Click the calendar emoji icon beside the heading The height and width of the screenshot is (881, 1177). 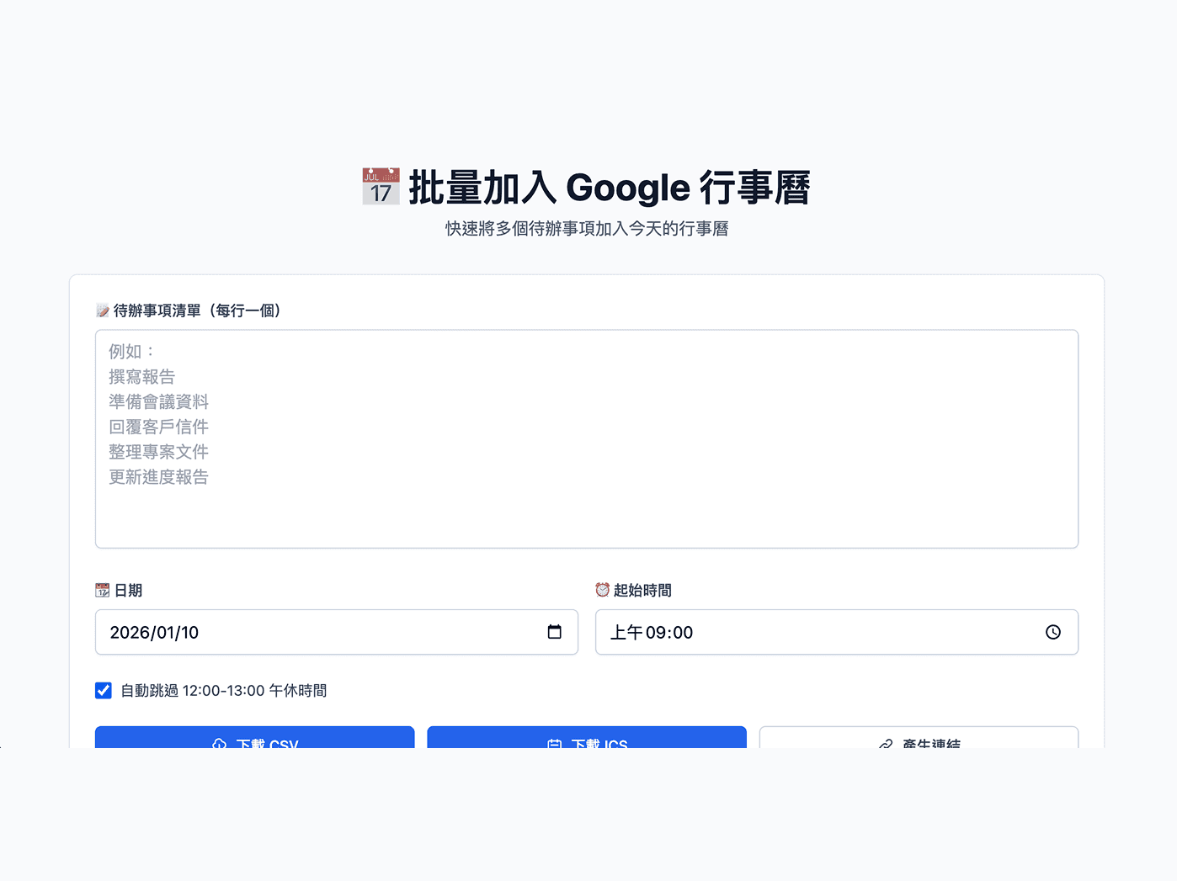(381, 187)
